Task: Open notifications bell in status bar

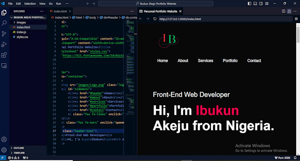Action: (x=295, y=158)
